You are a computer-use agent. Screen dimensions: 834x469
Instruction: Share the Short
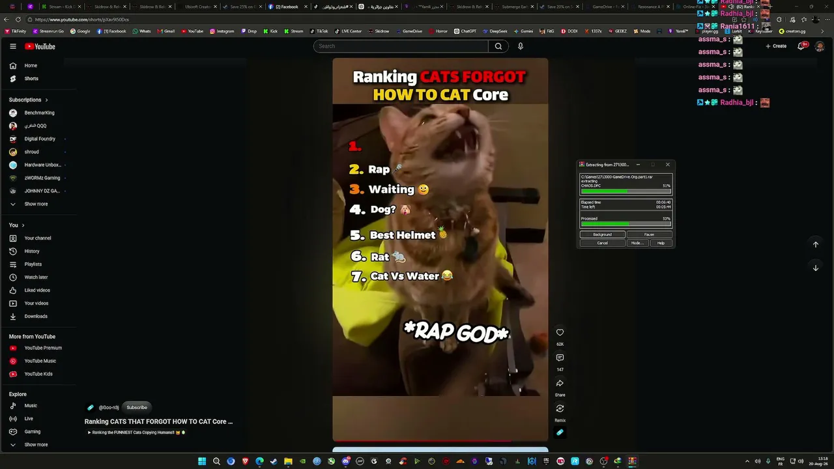tap(560, 383)
